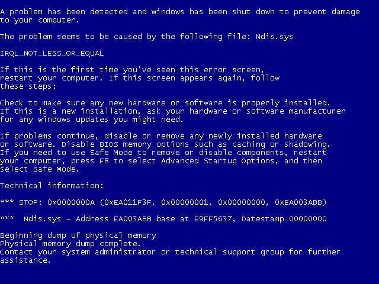
Task: Click the STOP code 0x0000000A
Action: (71, 202)
